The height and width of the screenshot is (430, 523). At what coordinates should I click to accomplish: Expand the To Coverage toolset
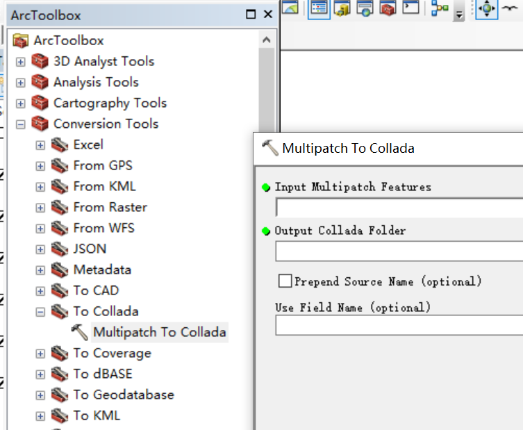click(x=40, y=354)
